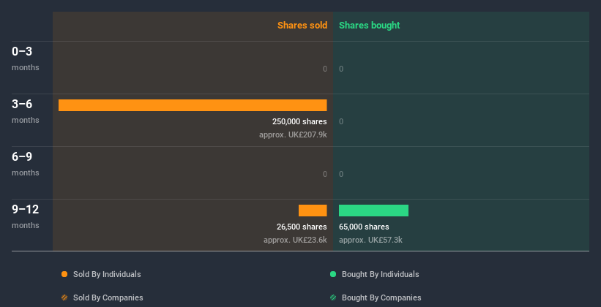Click the striped green Bought By Companies icon
The image size is (601, 307).
(x=333, y=297)
